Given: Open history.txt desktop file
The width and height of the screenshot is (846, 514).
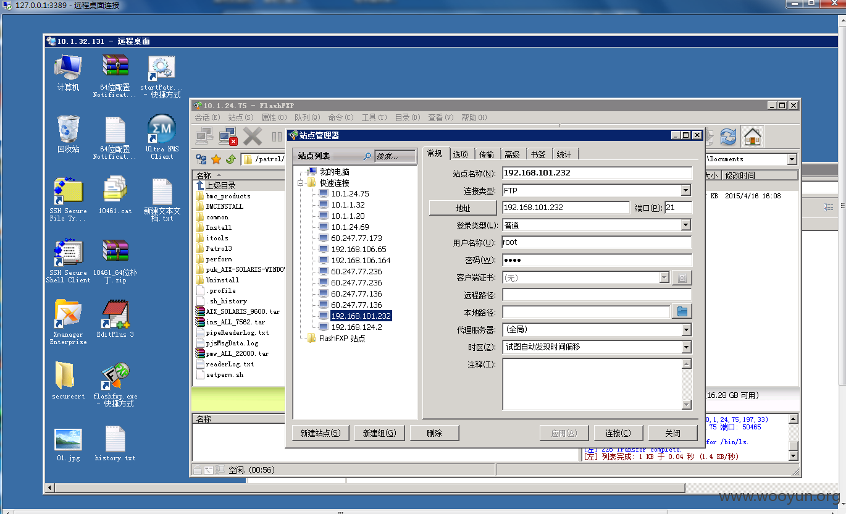Looking at the screenshot, I should click(115, 444).
